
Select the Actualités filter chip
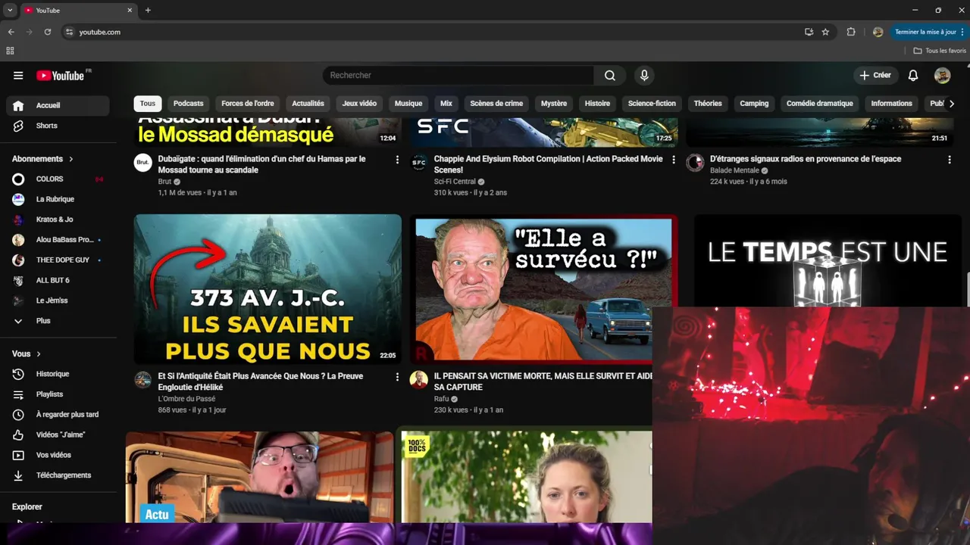(x=308, y=104)
